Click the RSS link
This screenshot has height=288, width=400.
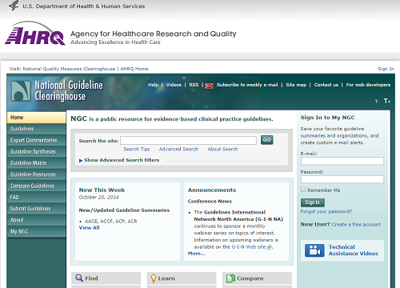tap(194, 85)
